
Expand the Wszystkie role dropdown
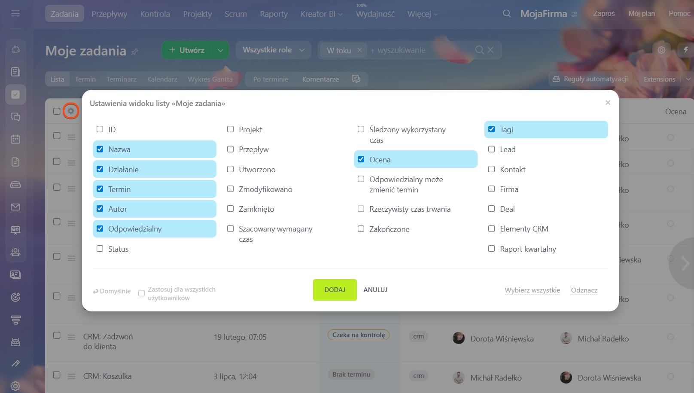(x=273, y=50)
